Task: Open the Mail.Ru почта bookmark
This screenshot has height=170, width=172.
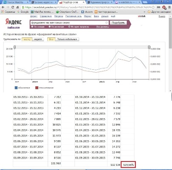Action: tap(42, 12)
